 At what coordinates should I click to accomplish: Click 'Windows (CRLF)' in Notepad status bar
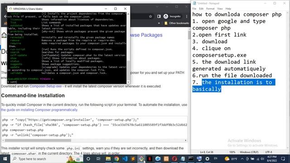[249, 152]
